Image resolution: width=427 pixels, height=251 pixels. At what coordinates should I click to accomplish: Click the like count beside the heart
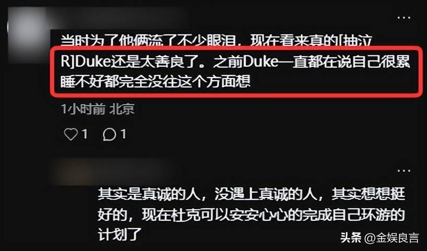85,134
